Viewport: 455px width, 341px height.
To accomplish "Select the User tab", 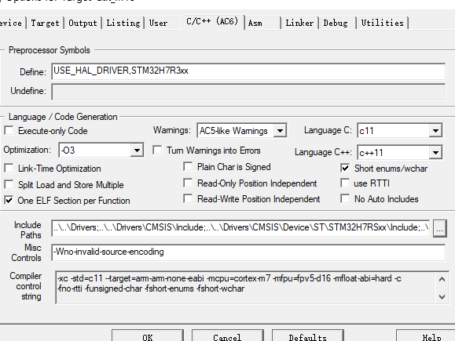I will point(158,23).
